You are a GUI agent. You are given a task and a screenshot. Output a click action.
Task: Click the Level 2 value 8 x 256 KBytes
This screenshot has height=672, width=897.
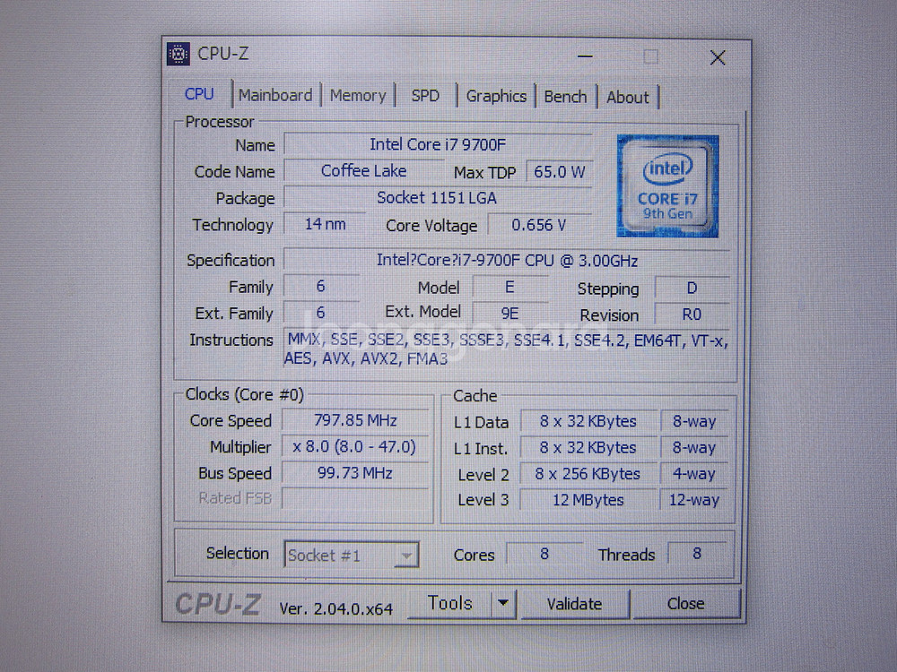588,474
